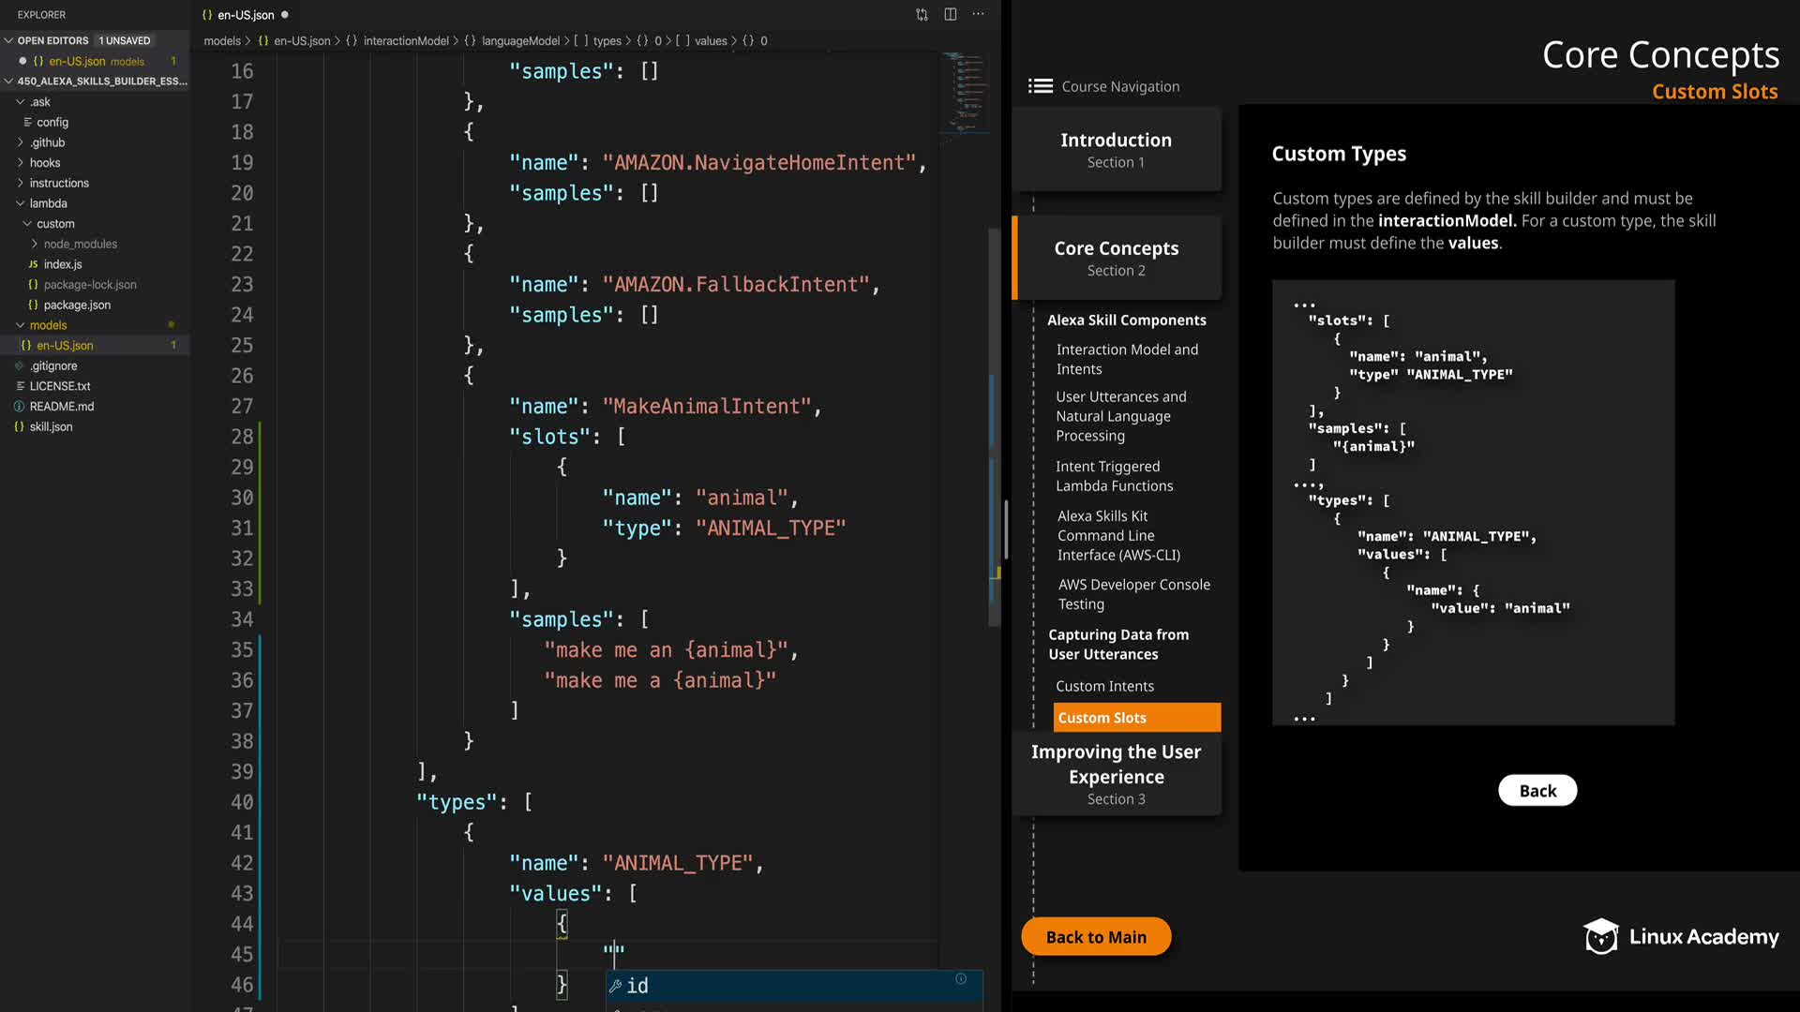Click the Linux Academy logo
The image size is (1800, 1012).
[x=1680, y=936]
